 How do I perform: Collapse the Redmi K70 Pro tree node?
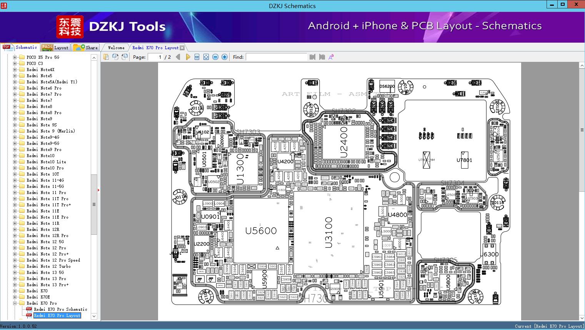pyautogui.click(x=15, y=303)
